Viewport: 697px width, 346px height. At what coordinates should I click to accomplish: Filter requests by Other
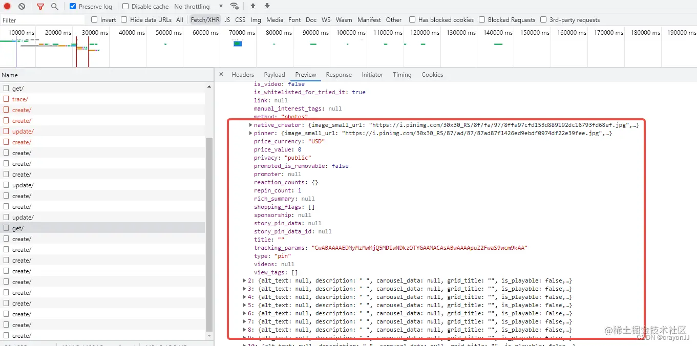click(394, 20)
